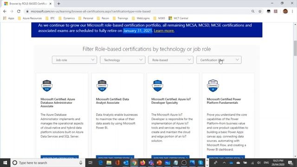Expand the Certification level filter dropdown
297x167 pixels.
219,60
